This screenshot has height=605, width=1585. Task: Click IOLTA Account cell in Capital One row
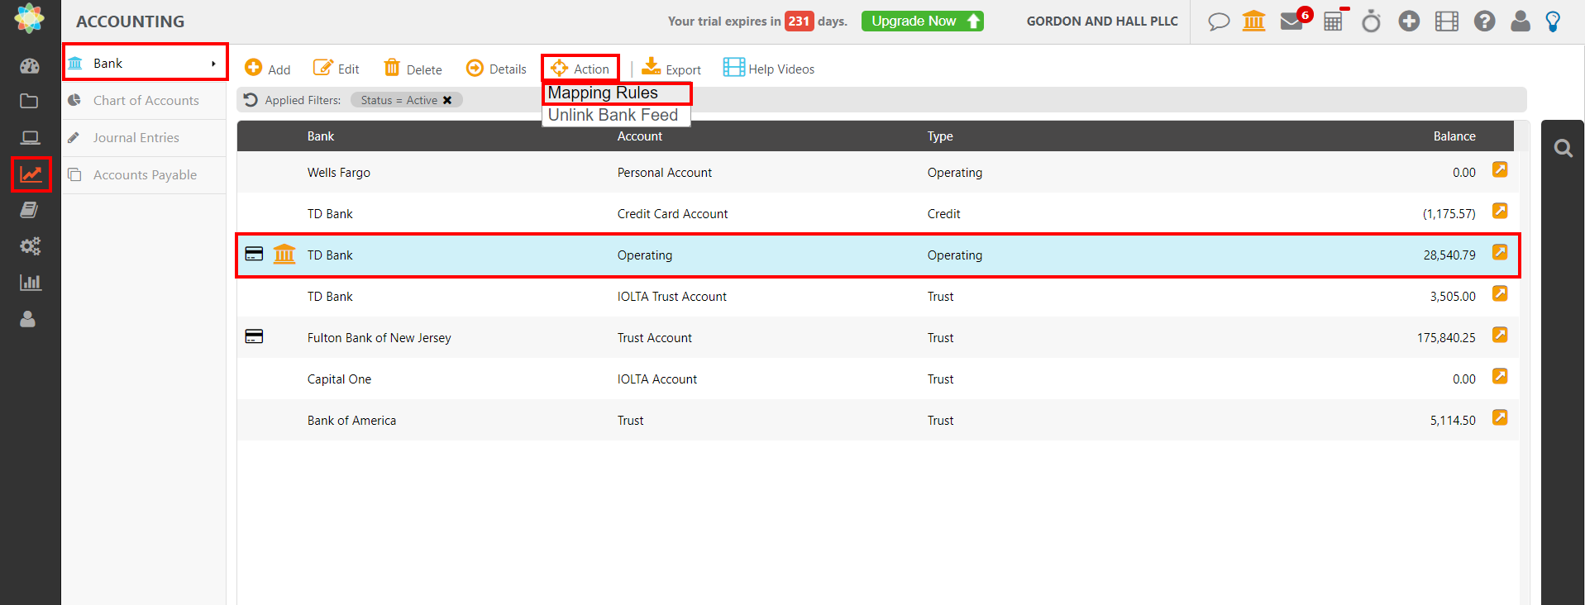[x=657, y=379]
